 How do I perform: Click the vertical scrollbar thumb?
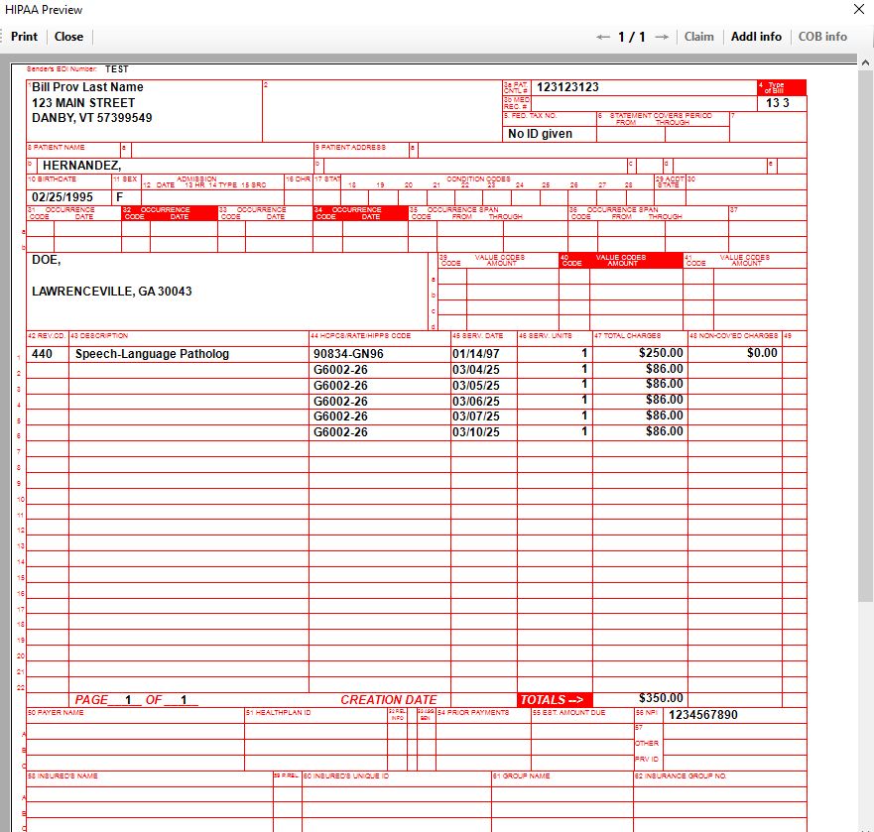click(865, 335)
